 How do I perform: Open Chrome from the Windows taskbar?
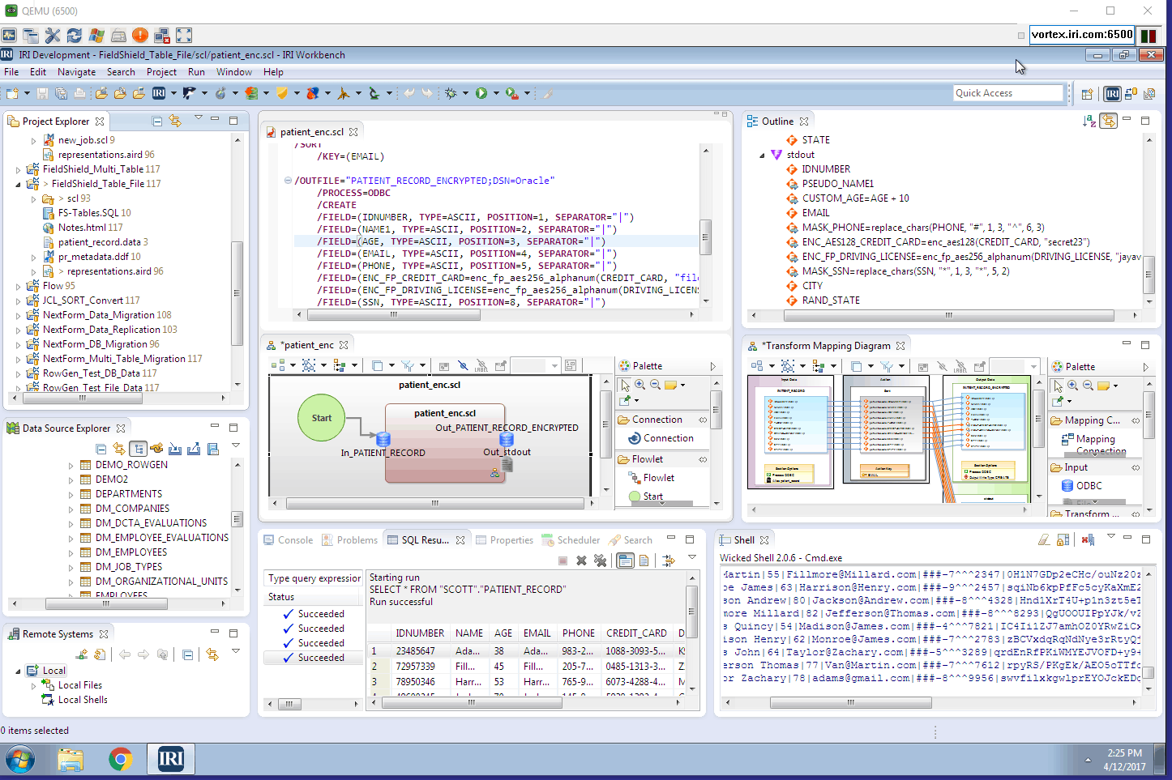click(x=121, y=759)
